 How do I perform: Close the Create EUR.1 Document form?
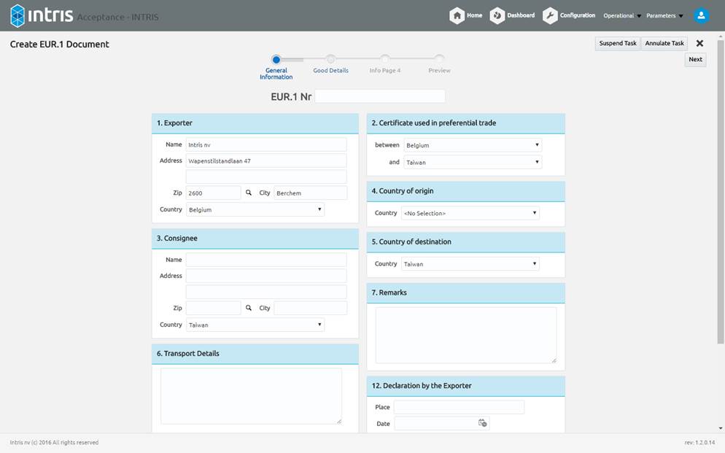tap(699, 44)
